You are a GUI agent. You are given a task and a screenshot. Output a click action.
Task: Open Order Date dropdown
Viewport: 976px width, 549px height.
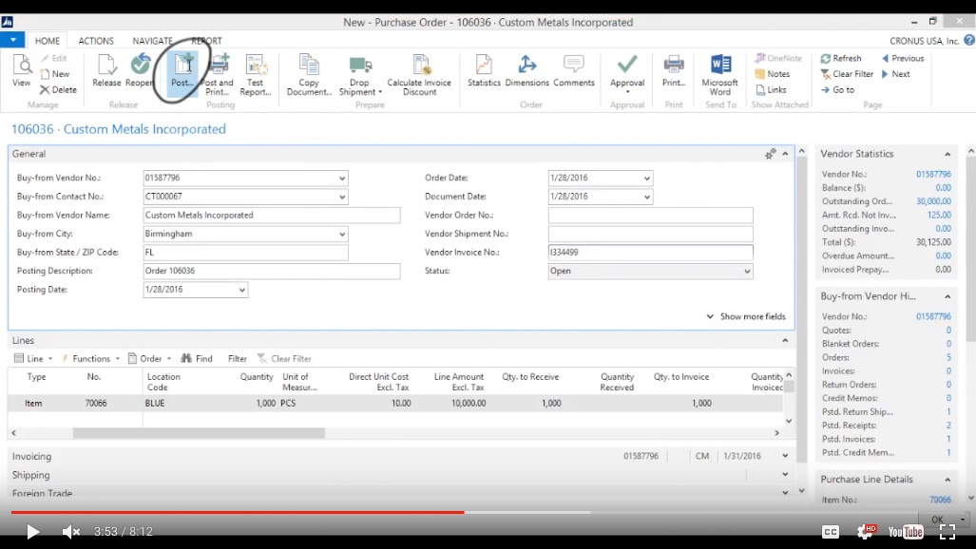coord(647,178)
